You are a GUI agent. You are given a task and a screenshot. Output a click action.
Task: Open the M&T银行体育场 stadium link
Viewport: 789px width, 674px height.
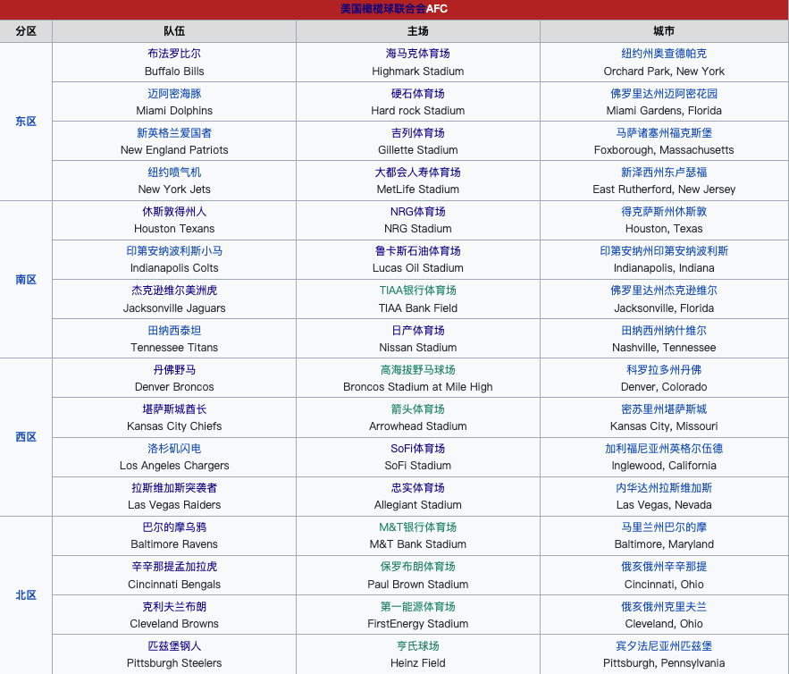pos(417,527)
